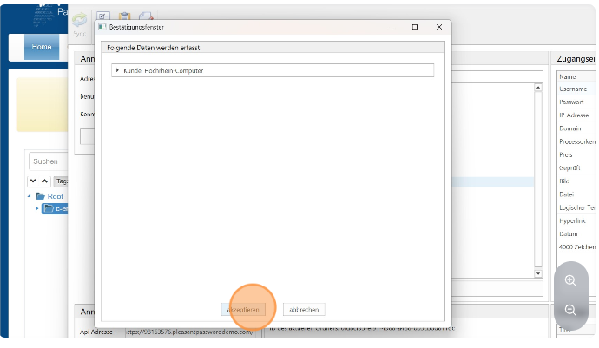
Task: Collapse the Root tree node arrow
Action: tap(30, 196)
